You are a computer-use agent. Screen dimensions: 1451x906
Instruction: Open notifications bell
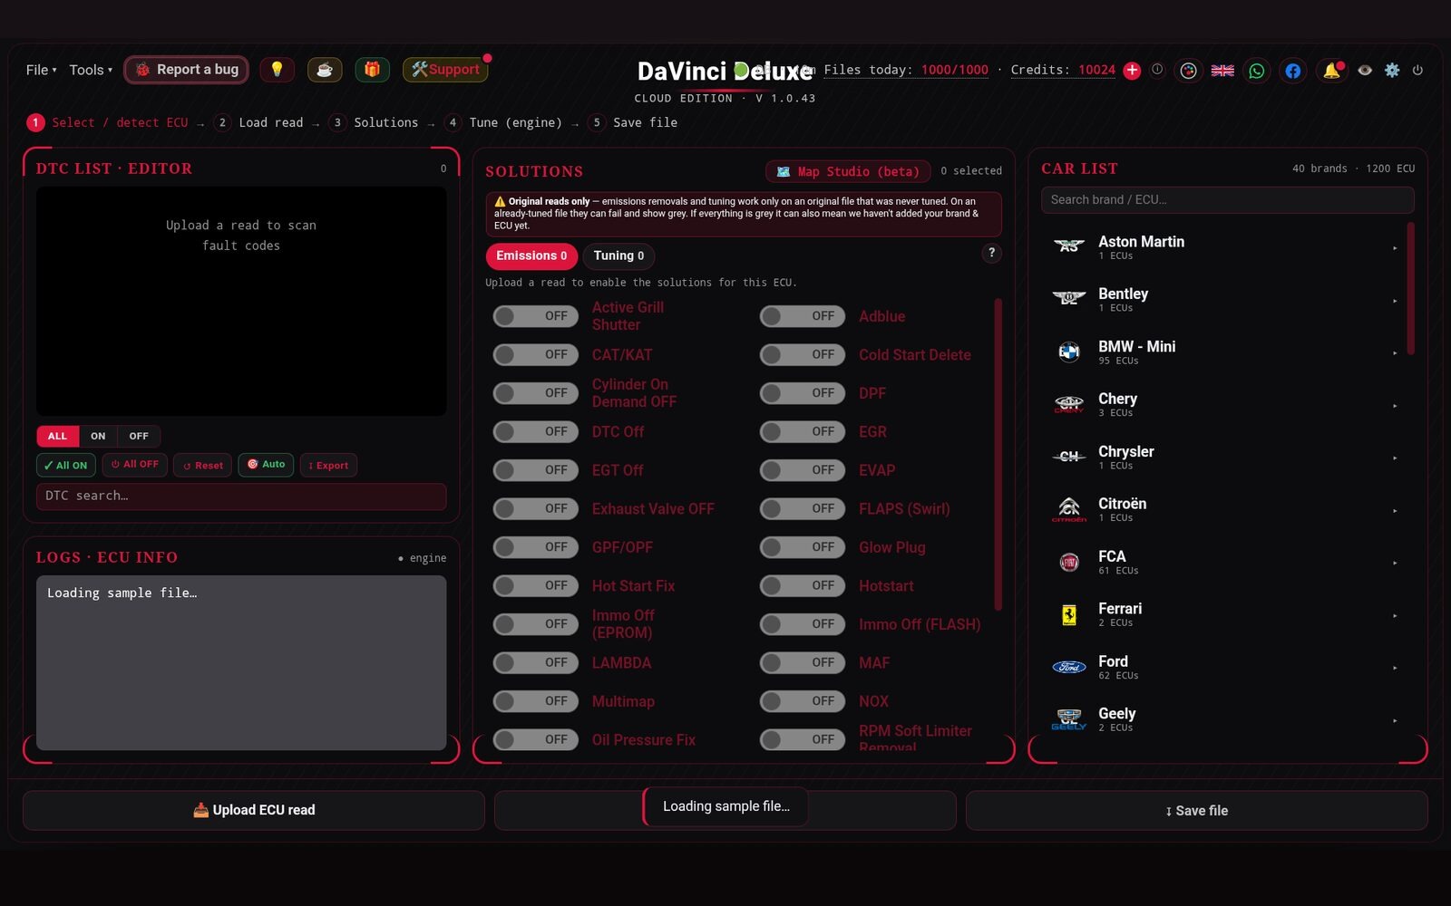tap(1331, 71)
